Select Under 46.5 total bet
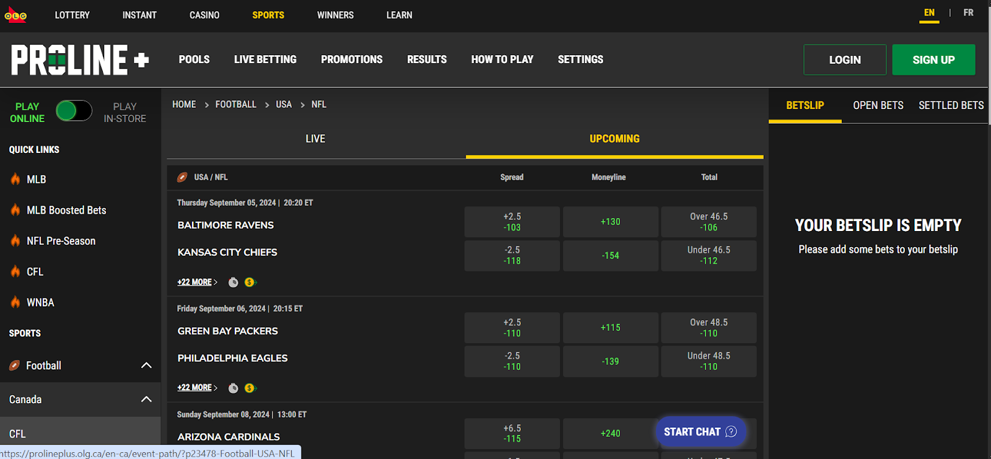The image size is (991, 459). [x=709, y=255]
